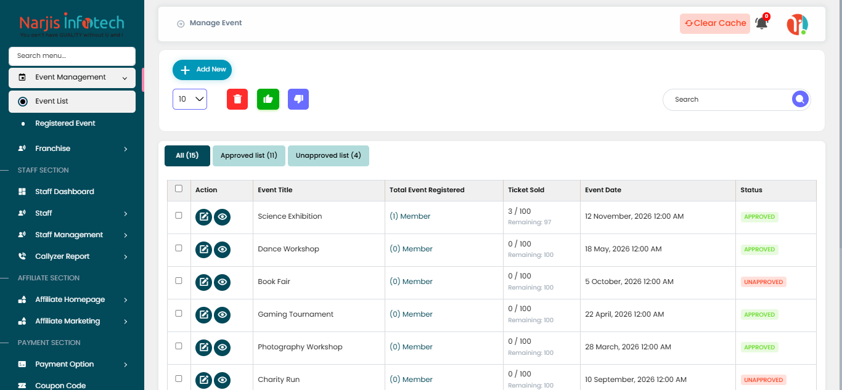Viewport: 842px width, 390px height.
Task: View the Book Fair event details
Action: click(x=223, y=282)
